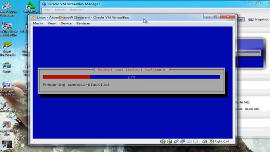Select the PhotoScape desktop icon
The width and height of the screenshot is (270, 152).
pos(8,107)
